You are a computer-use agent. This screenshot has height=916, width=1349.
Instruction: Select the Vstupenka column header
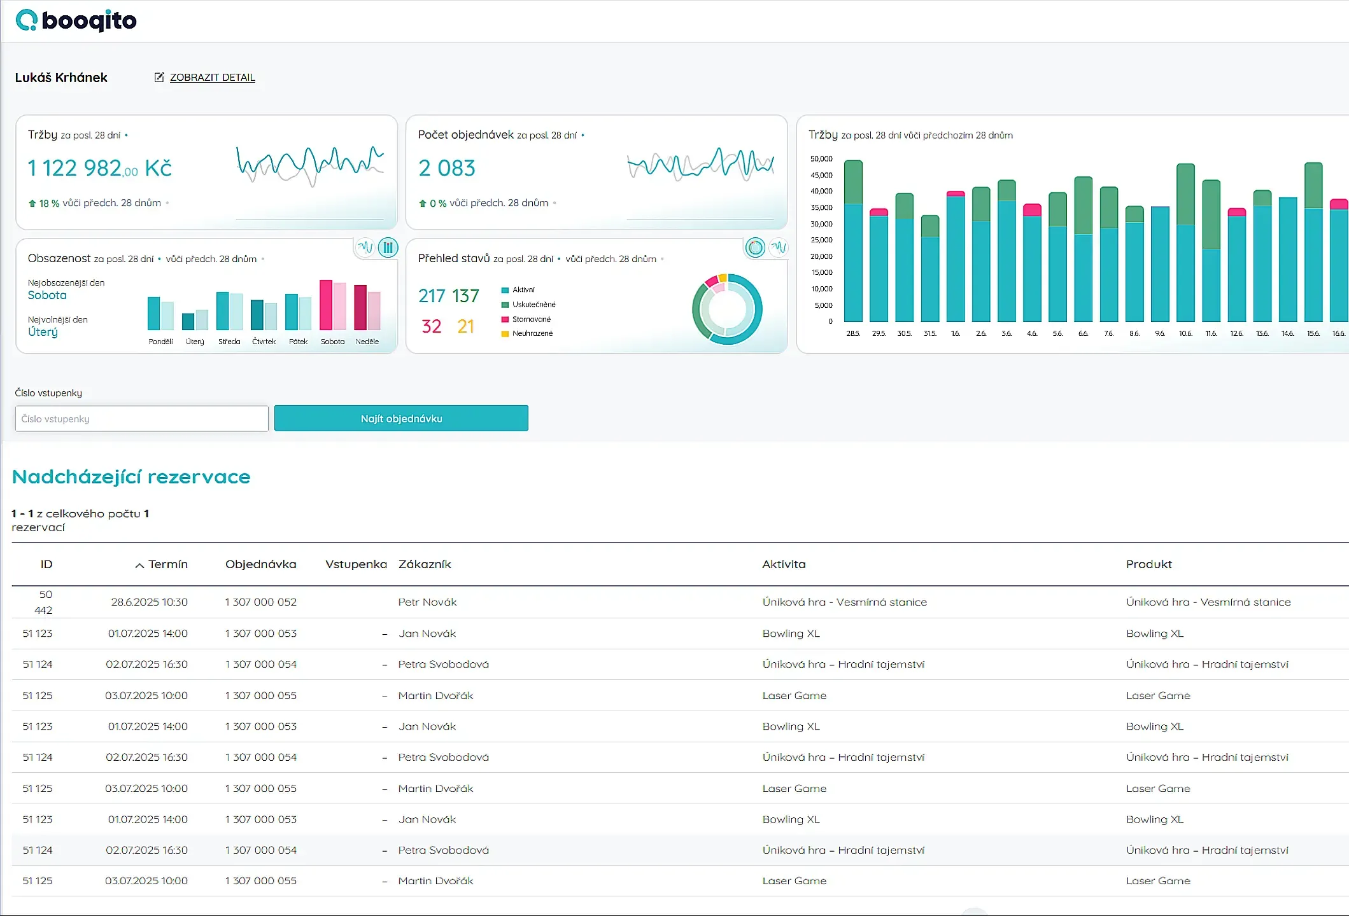click(x=356, y=564)
